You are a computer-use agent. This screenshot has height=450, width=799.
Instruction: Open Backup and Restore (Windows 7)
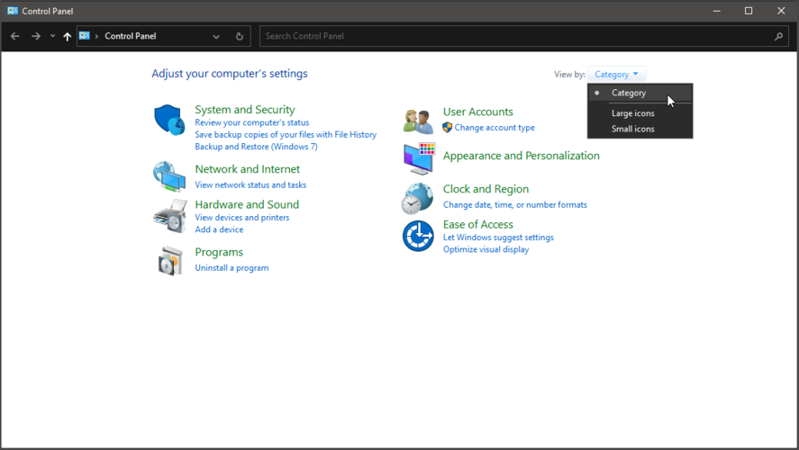point(256,147)
